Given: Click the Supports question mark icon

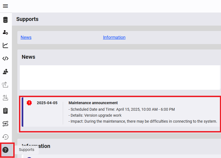Looking at the screenshot, I should [x=5, y=150].
